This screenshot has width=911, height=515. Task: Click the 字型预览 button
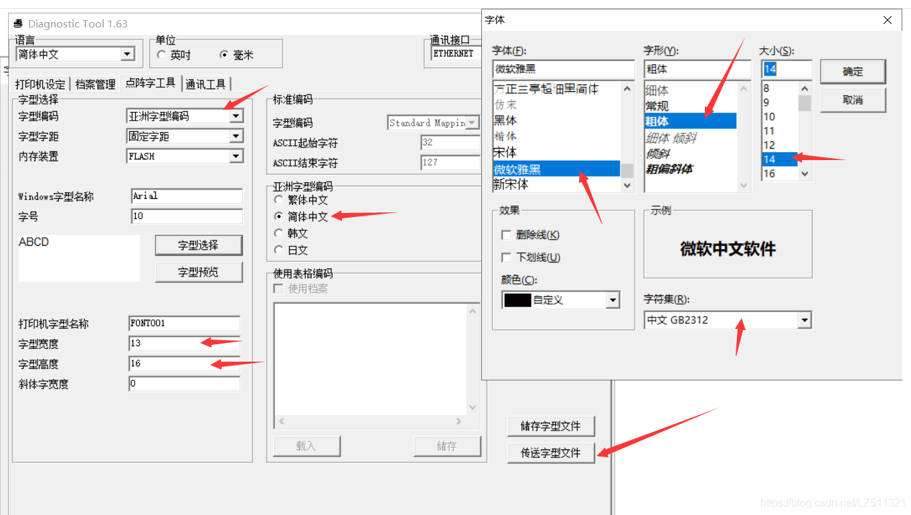click(x=198, y=272)
